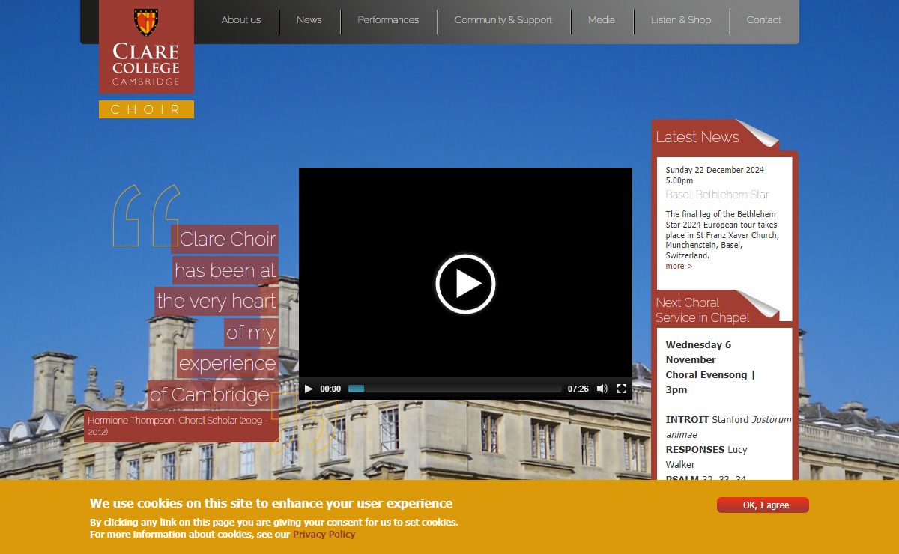
Task: Click the video progress bar
Action: 455,389
